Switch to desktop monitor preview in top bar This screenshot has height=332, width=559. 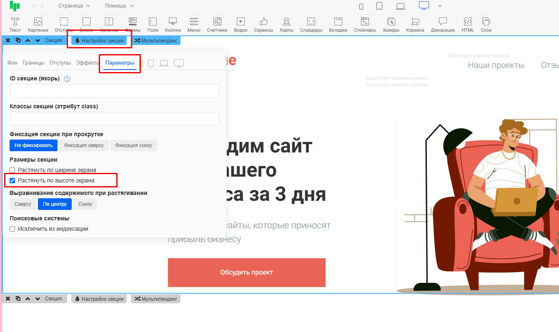point(424,6)
